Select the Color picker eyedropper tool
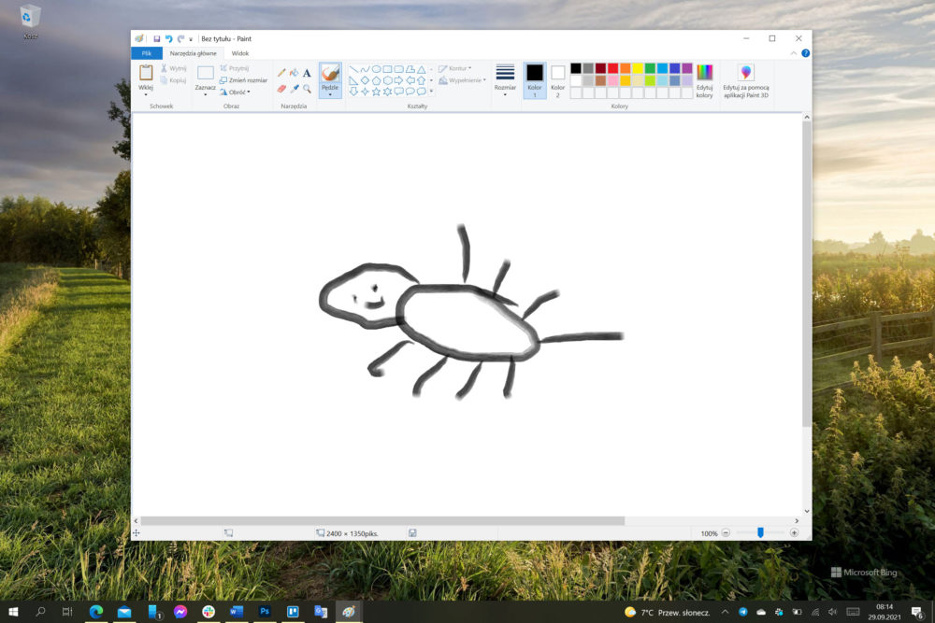Viewport: 935px width, 623px height. (294, 89)
